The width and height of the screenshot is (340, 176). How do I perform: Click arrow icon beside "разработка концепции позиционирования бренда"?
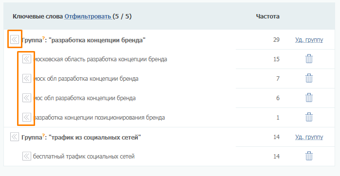(x=27, y=117)
